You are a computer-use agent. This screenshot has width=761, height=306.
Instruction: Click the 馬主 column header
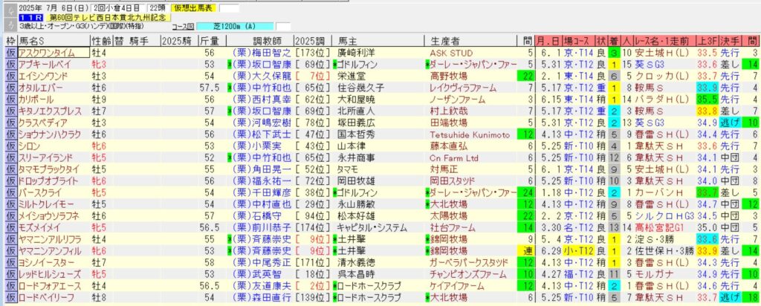(x=378, y=41)
